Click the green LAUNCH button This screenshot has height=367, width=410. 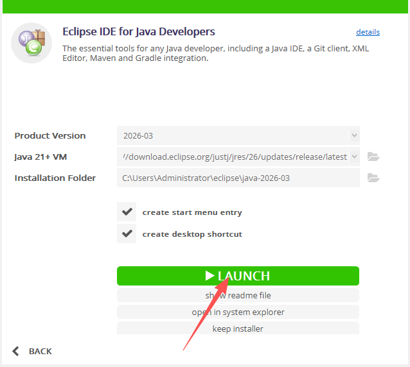tap(238, 276)
